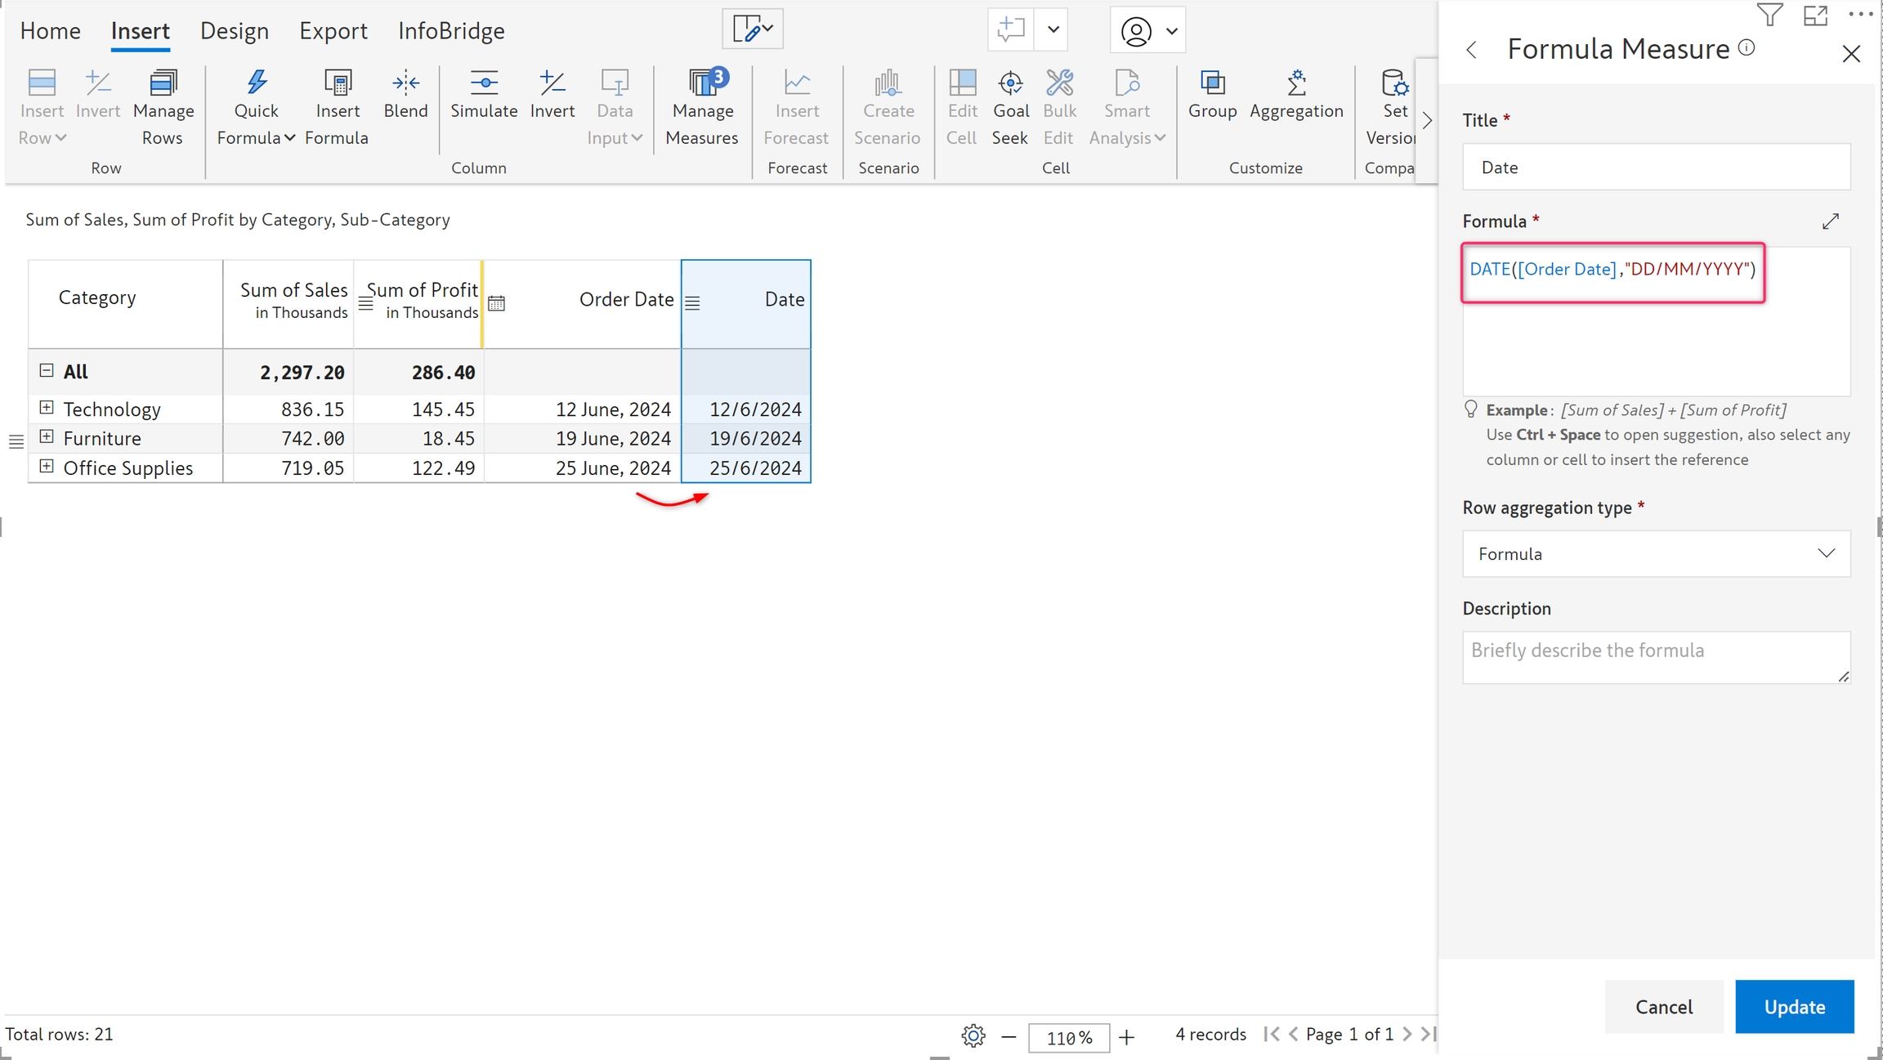Click the Description text field

1656,656
